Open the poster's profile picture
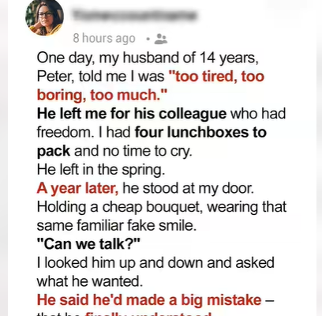This screenshot has width=322, height=316. click(44, 17)
